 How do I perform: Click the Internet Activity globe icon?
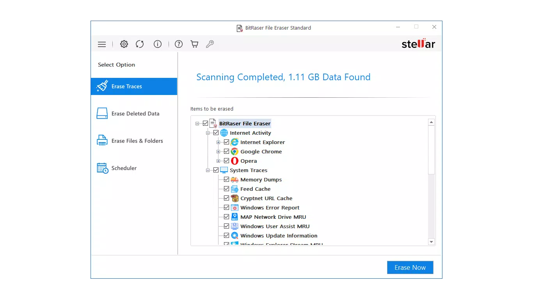(224, 133)
